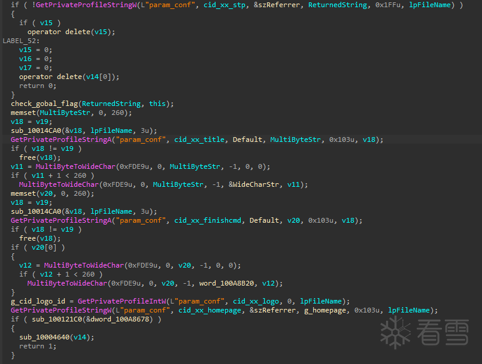Image resolution: width=482 pixels, height=364 pixels.
Task: Click the g_cid_logo_id global variable
Action: 38,301
